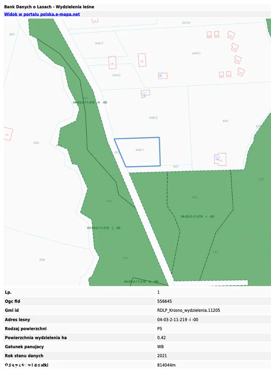
Task: Open the polska.e-mapa.net portal view link
Action: pyautogui.click(x=42, y=14)
